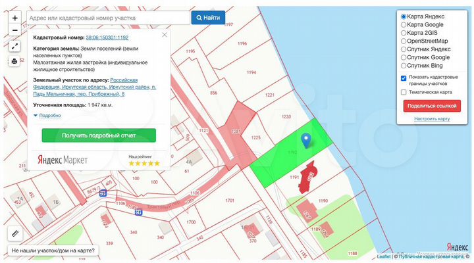Click Получить подробный отчет green button
Image resolution: width=474 pixels, height=263 pixels.
point(99,135)
